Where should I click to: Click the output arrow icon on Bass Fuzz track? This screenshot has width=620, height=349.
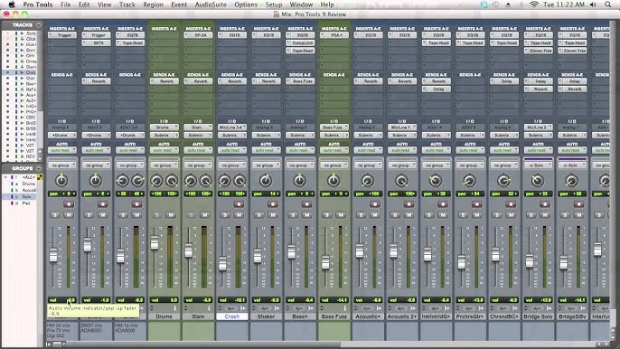[x=345, y=308]
